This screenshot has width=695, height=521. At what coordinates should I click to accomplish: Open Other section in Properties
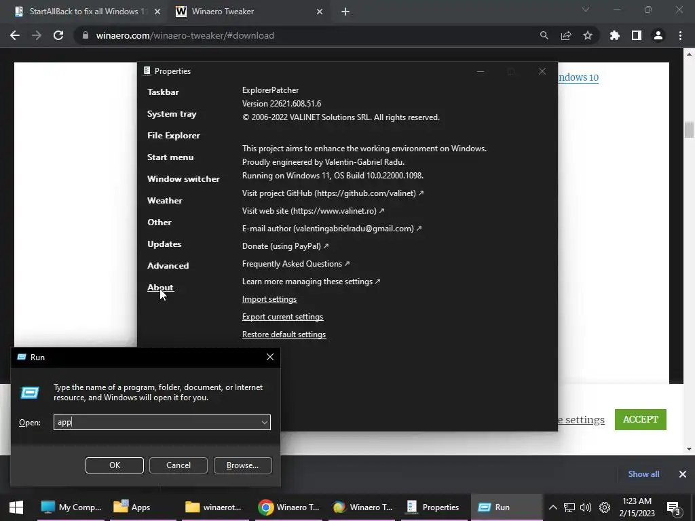pyautogui.click(x=159, y=223)
